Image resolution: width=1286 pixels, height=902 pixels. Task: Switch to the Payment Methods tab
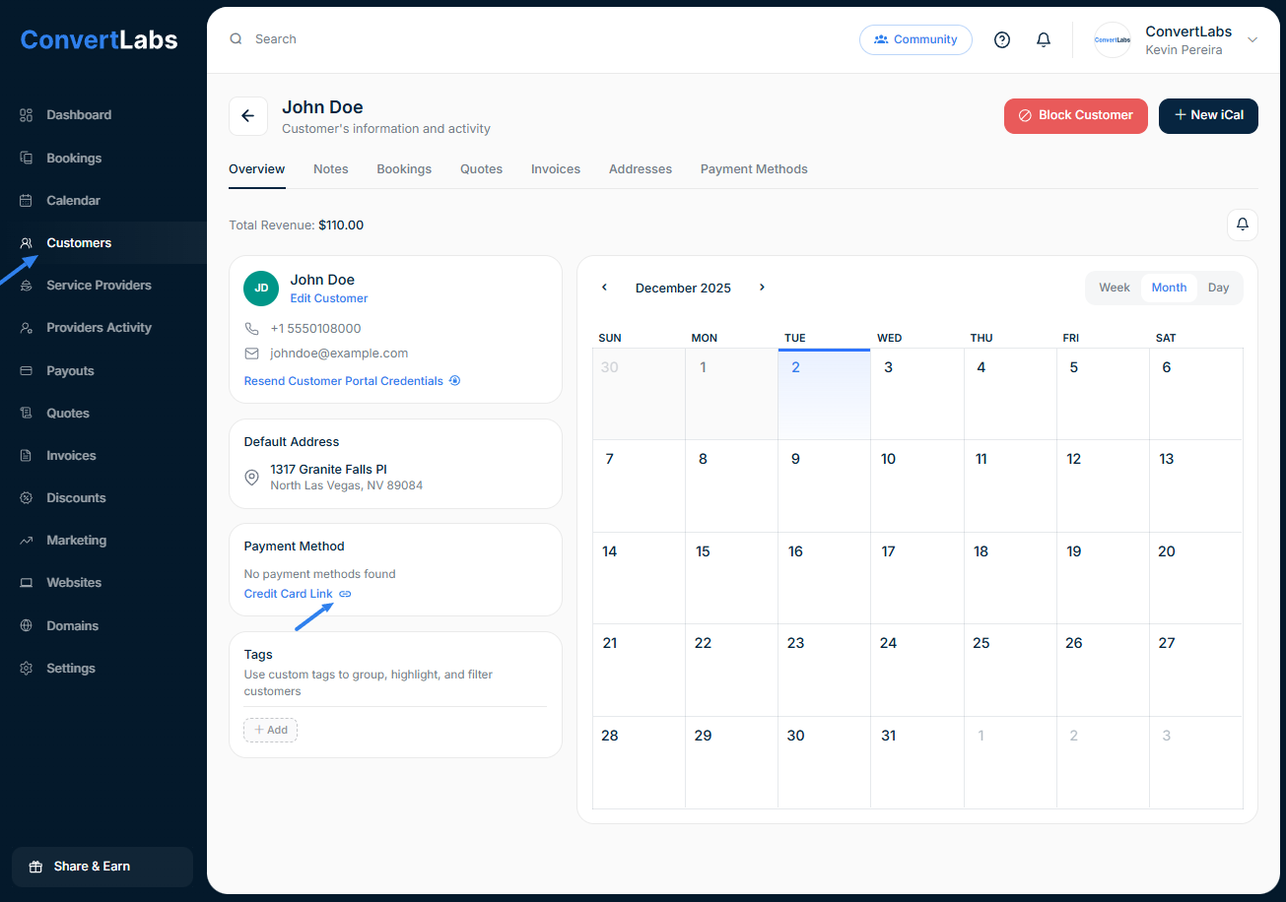(754, 169)
